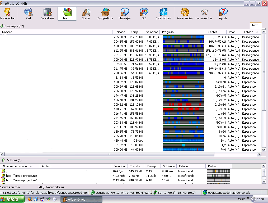Open the Herramientas menu
This screenshot has width=268, height=203.
point(204,14)
